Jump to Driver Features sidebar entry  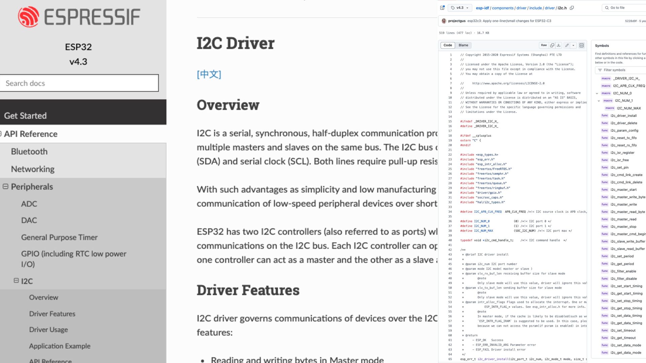[x=52, y=314]
